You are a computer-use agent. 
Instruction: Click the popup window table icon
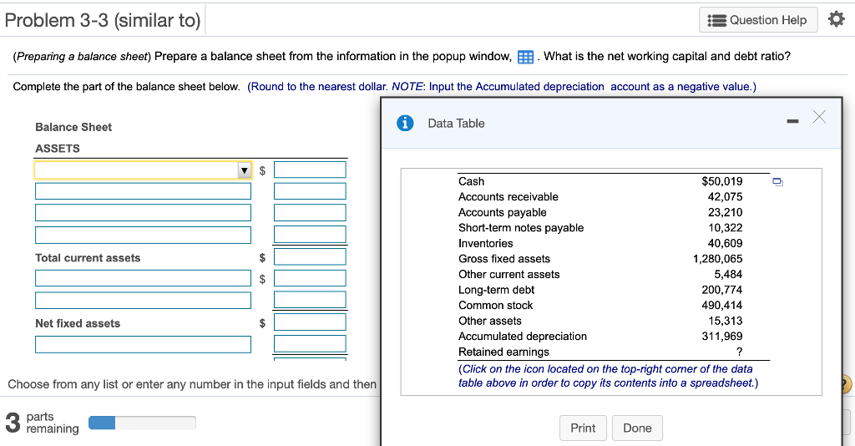point(525,57)
